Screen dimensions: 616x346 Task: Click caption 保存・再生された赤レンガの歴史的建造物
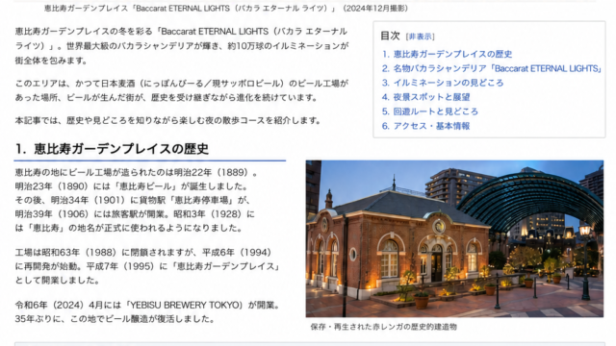(383, 327)
